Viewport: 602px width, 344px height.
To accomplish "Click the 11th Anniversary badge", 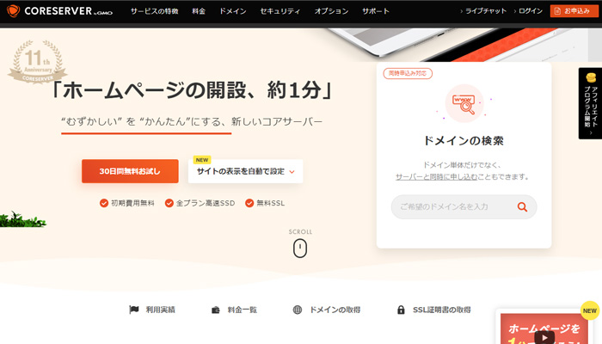I will (37, 61).
